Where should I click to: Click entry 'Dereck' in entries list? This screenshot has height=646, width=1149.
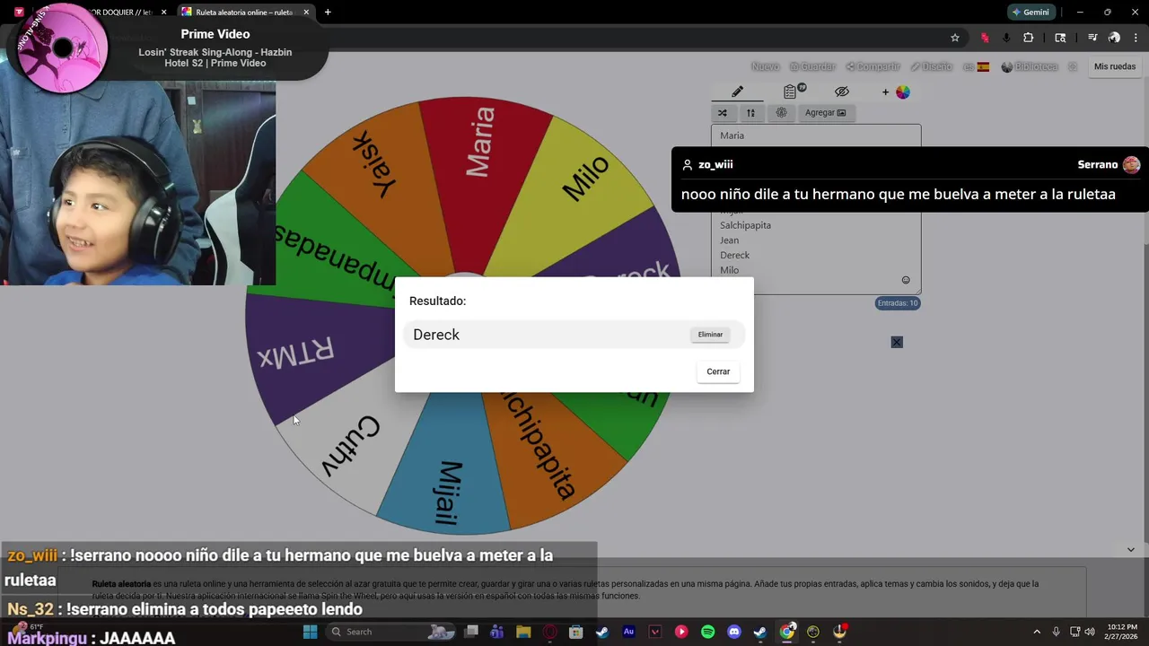[734, 256]
